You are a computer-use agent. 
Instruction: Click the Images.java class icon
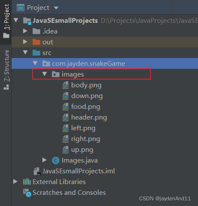click(56, 160)
